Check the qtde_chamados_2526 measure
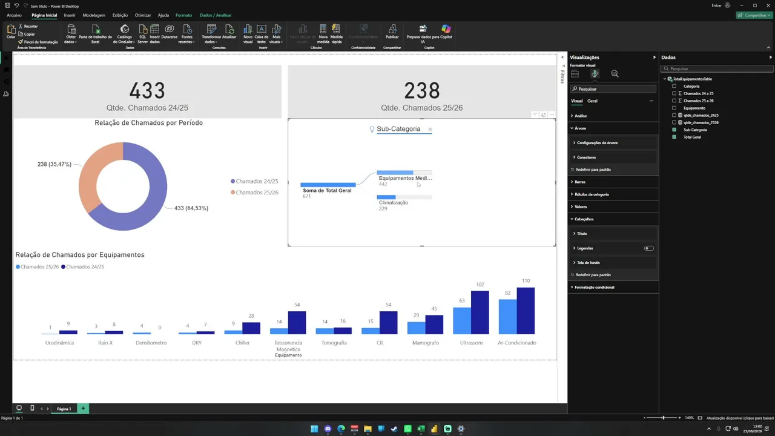This screenshot has height=436, width=775. click(674, 122)
